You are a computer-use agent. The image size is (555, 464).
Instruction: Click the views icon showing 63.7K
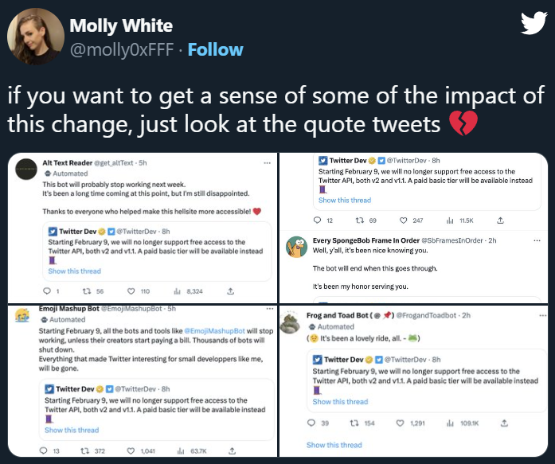point(175,450)
